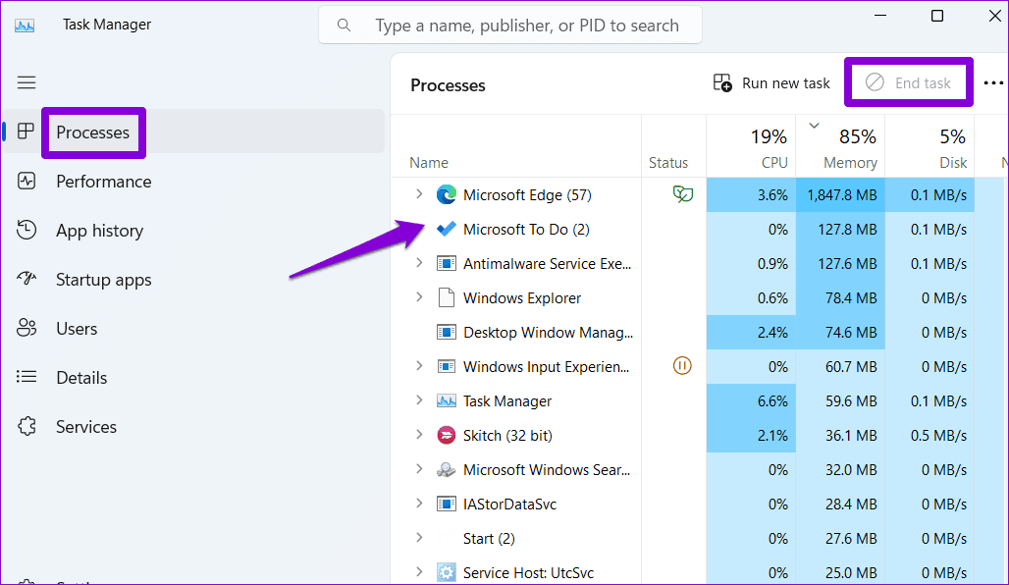Click the hamburger navigation menu icon
Screen dimensions: 1009x585
(27, 82)
